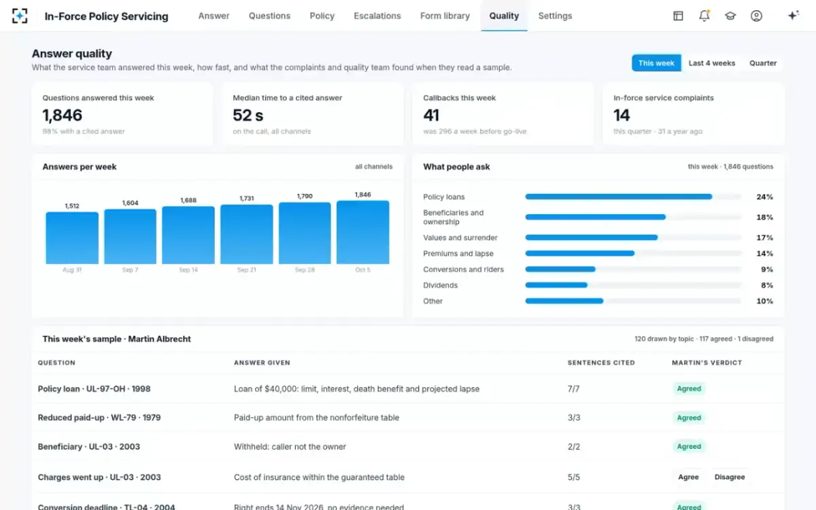Select the This week time range
Image resolution: width=816 pixels, height=510 pixels.
pos(656,63)
